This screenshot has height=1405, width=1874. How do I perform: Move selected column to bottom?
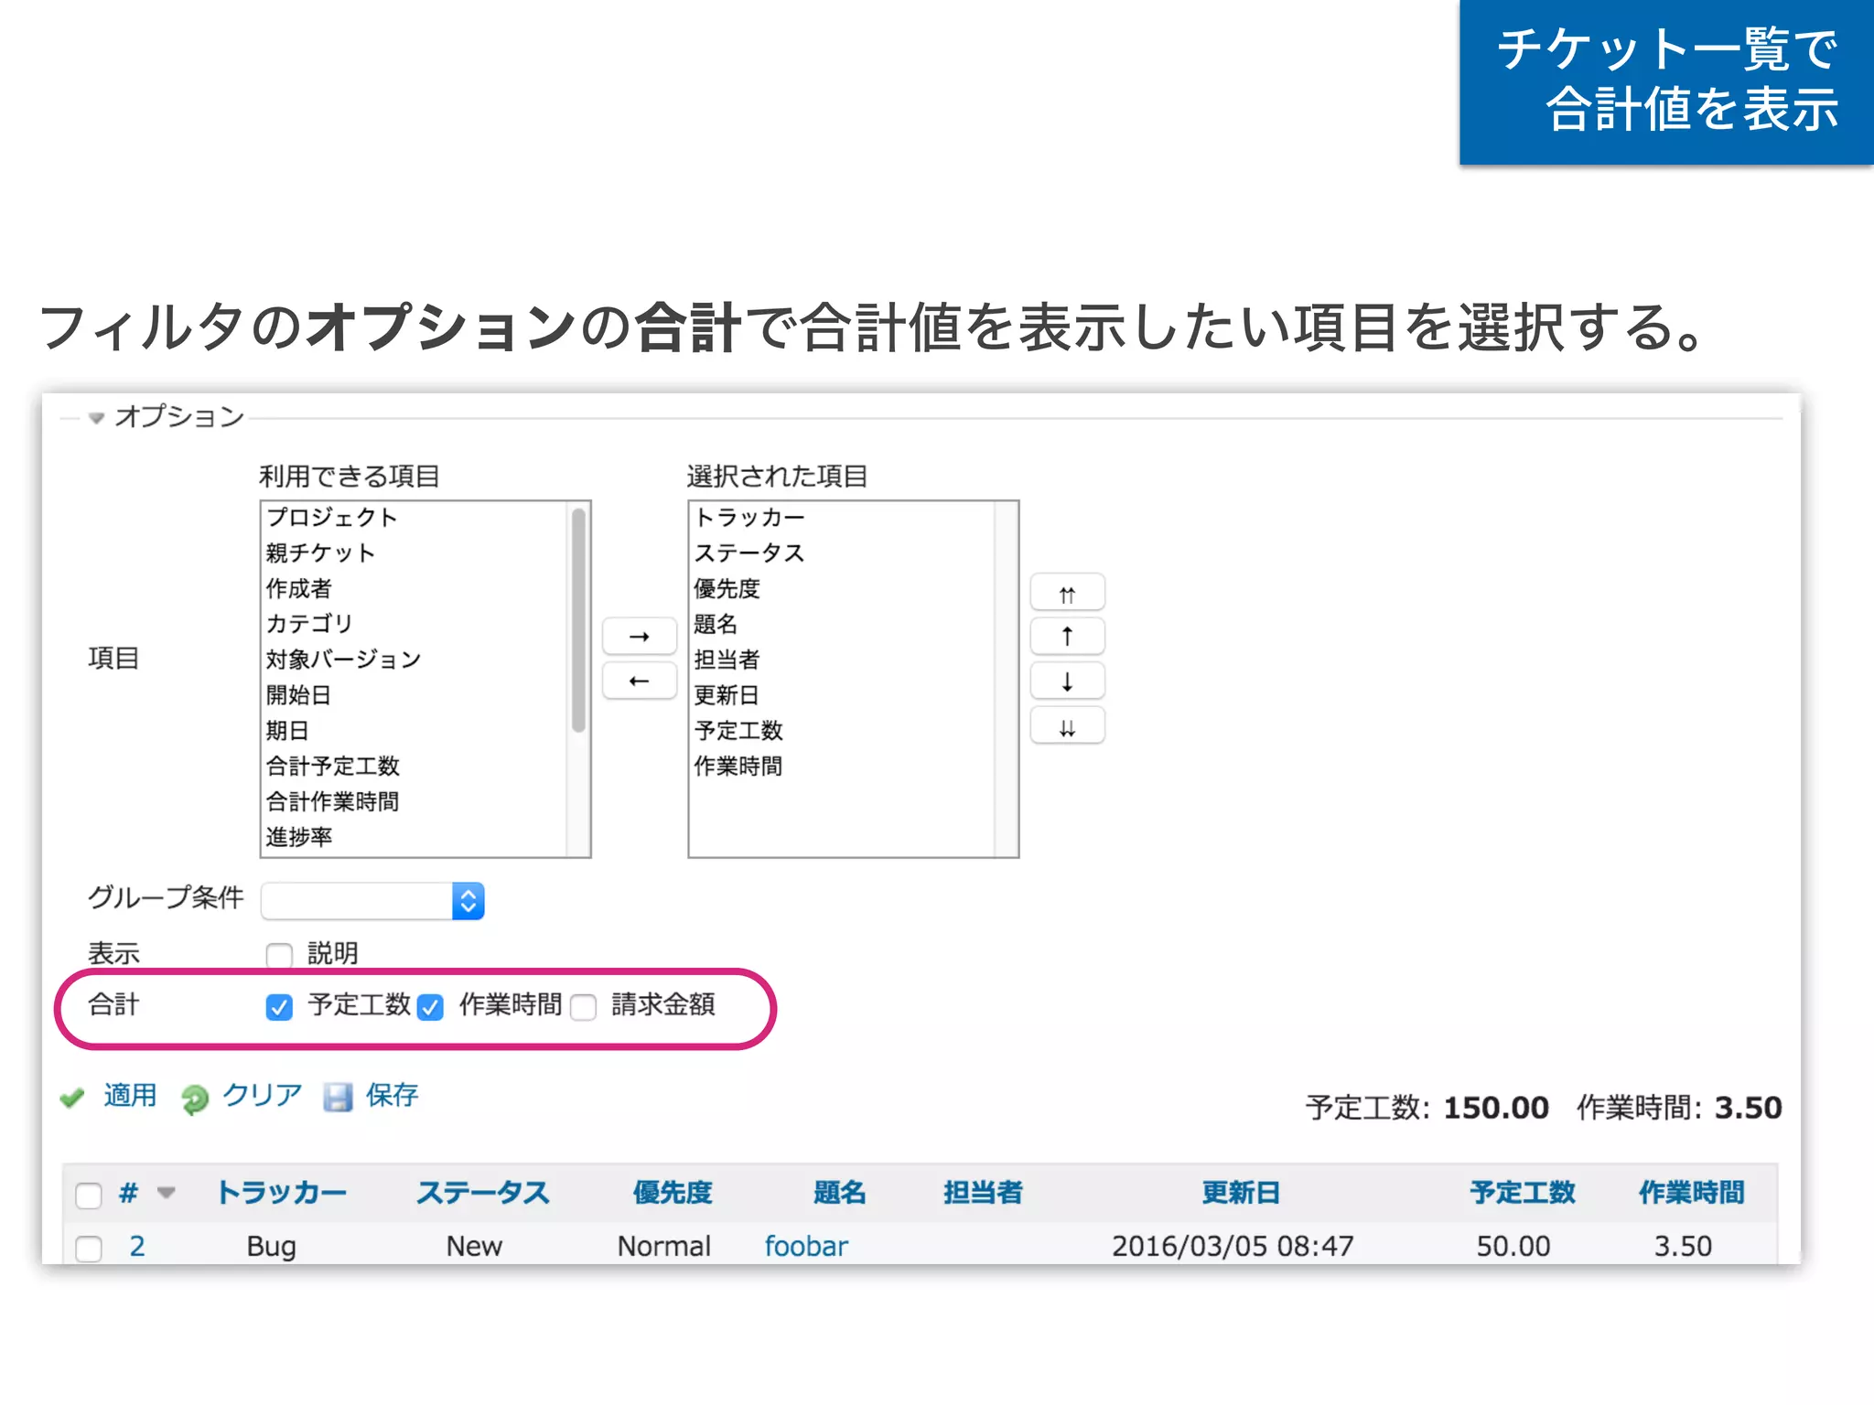coord(1067,726)
